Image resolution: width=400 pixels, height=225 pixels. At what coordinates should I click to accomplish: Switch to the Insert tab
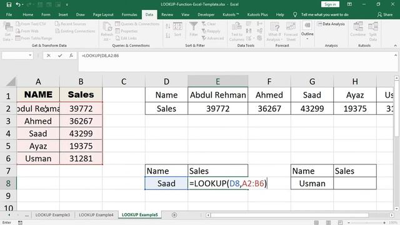coord(63,14)
